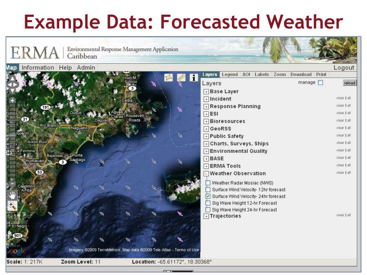Enable Sig Wave Height 12-hr Forecast

tap(208, 203)
